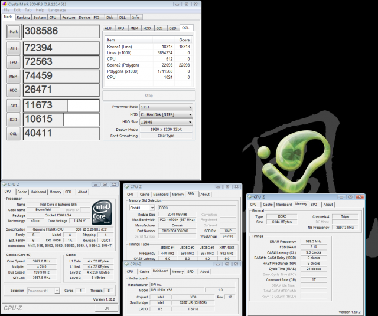Open CPU tab in the CPU-Z SPD window
This screenshot has width=378, height=316.
tap(130, 194)
